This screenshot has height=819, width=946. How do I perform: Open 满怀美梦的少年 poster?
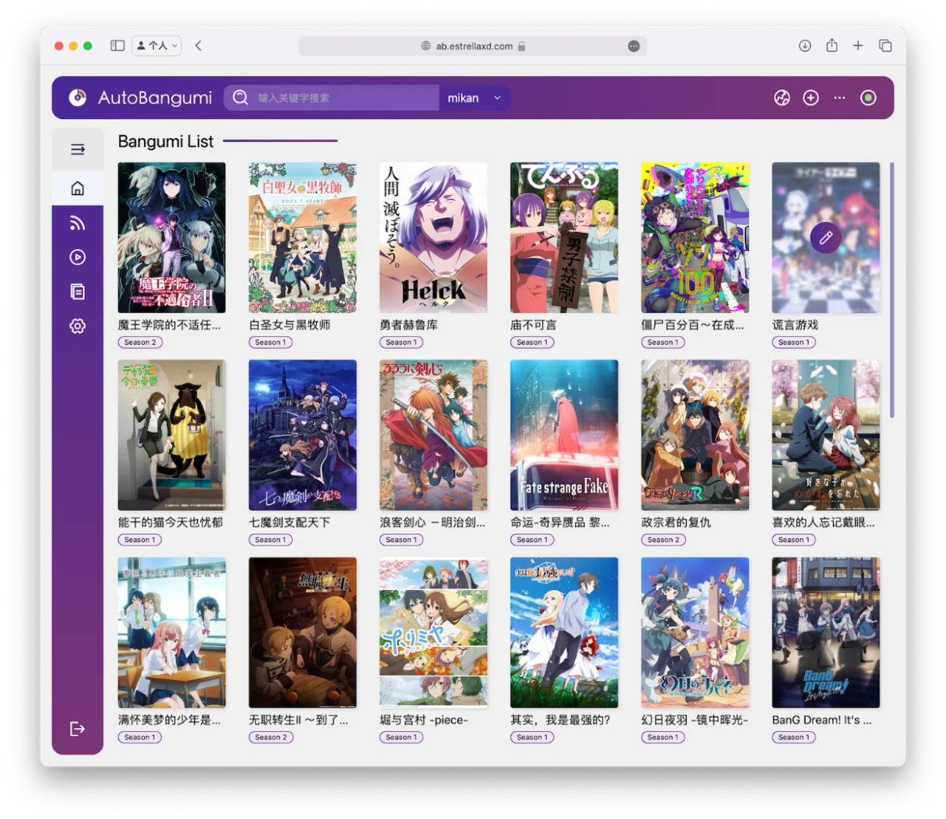point(171,632)
